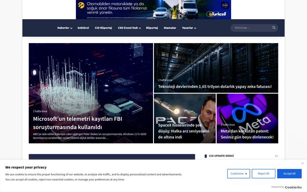This screenshot has width=307, height=192.
Task: Click the megaphone icon beside CIO Update Dergi
Action: pos(276,156)
